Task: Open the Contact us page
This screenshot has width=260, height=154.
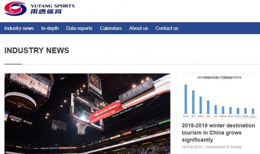Action: pyautogui.click(x=167, y=28)
